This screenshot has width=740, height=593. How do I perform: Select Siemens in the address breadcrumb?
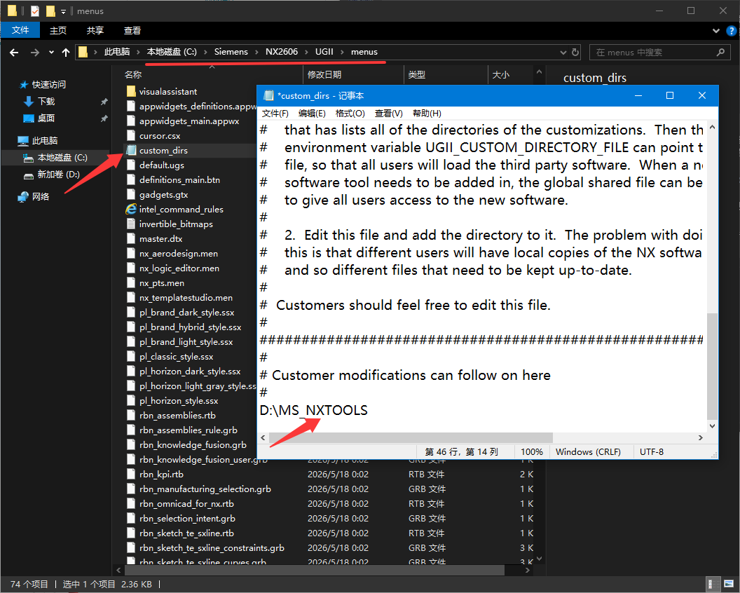[x=231, y=52]
